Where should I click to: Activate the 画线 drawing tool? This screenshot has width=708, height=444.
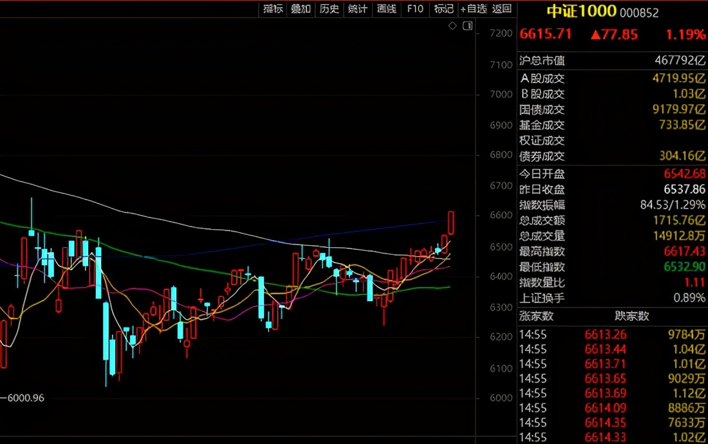386,8
